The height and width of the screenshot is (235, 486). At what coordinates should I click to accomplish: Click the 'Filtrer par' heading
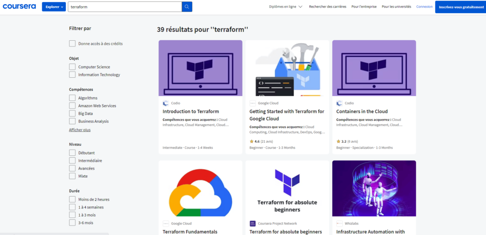pos(80,28)
